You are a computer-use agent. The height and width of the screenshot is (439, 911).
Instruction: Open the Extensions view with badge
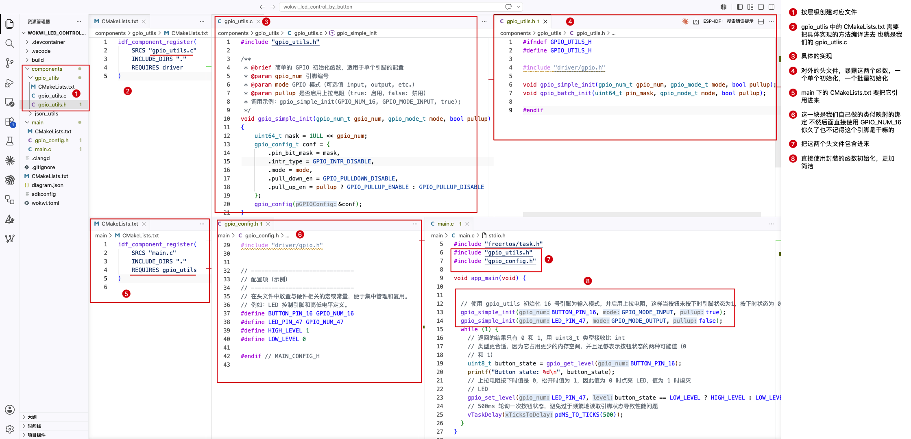[10, 122]
